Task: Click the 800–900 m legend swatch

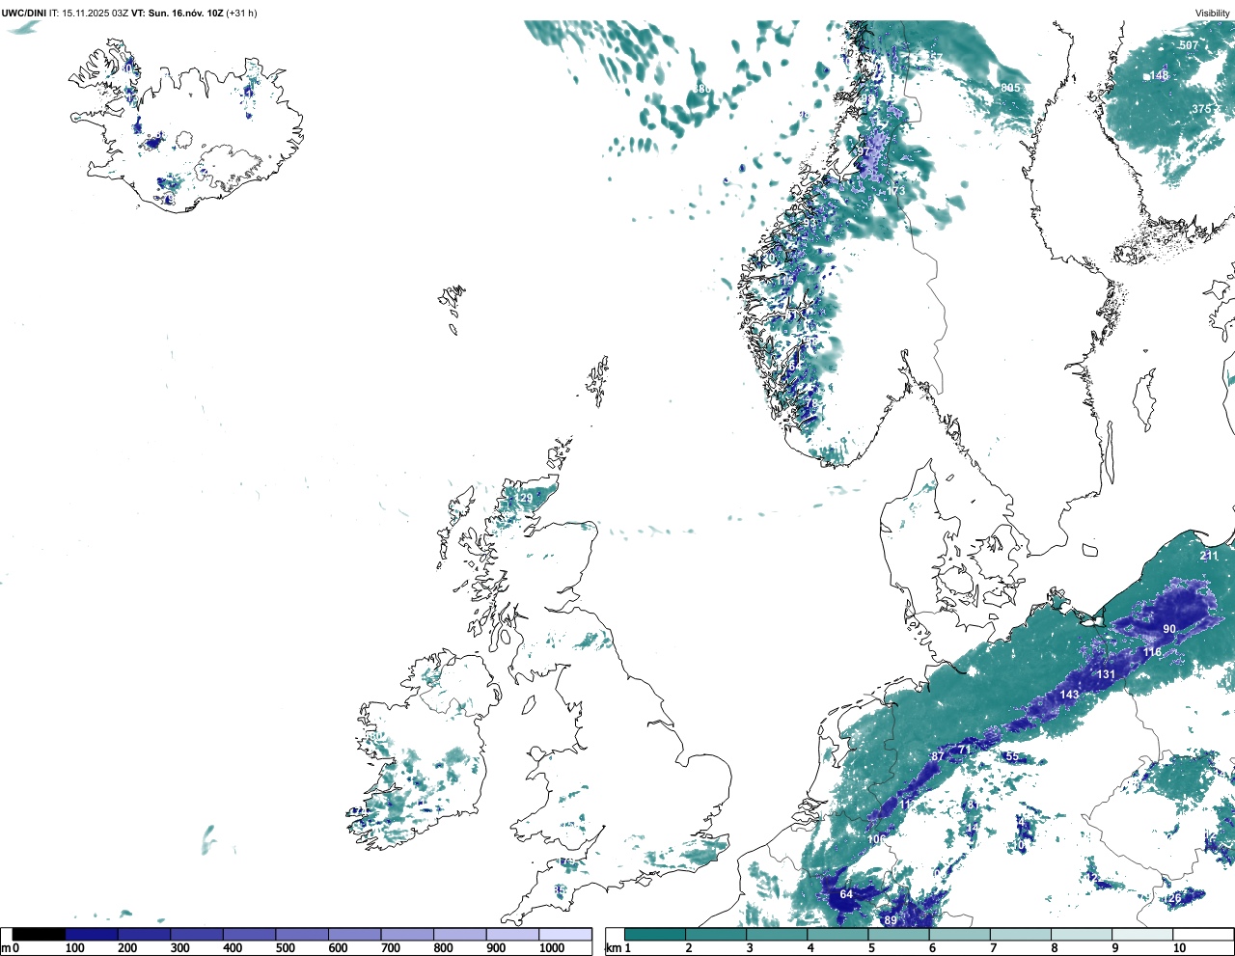Action: coord(459,934)
